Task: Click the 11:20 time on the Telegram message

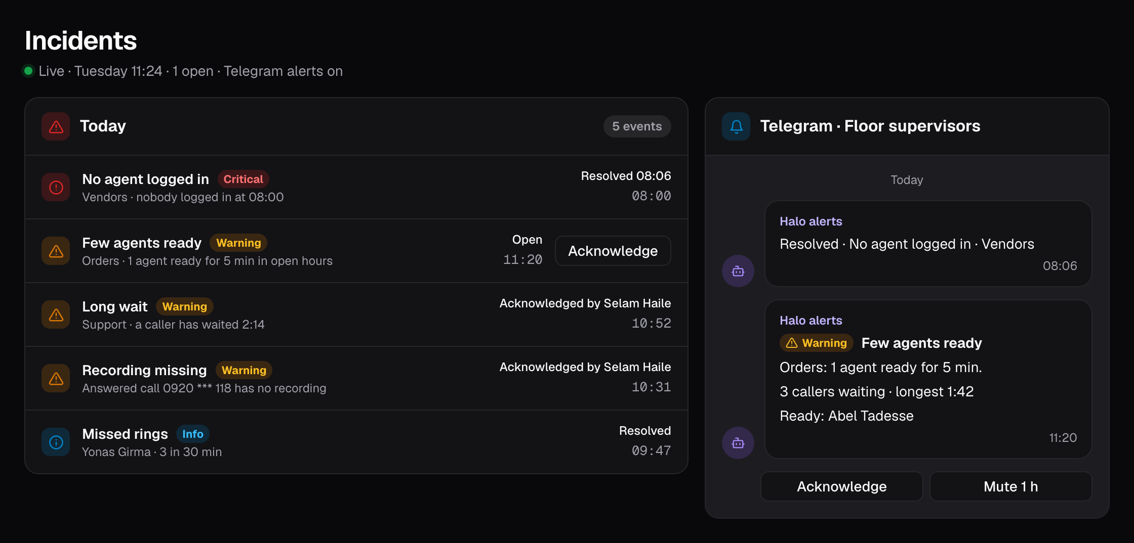Action: 1063,438
